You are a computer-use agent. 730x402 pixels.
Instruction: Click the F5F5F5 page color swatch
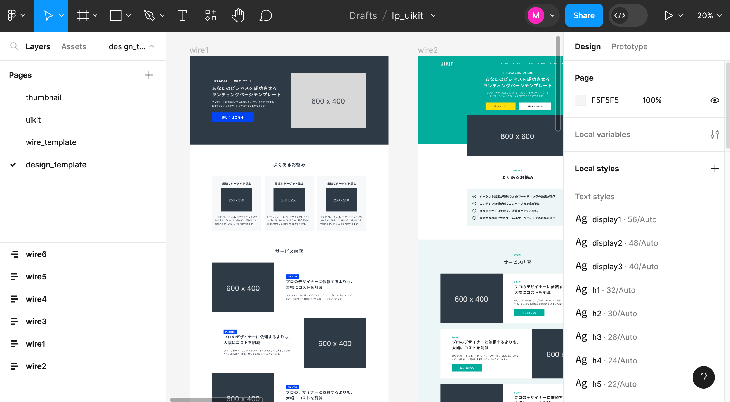[x=580, y=100]
